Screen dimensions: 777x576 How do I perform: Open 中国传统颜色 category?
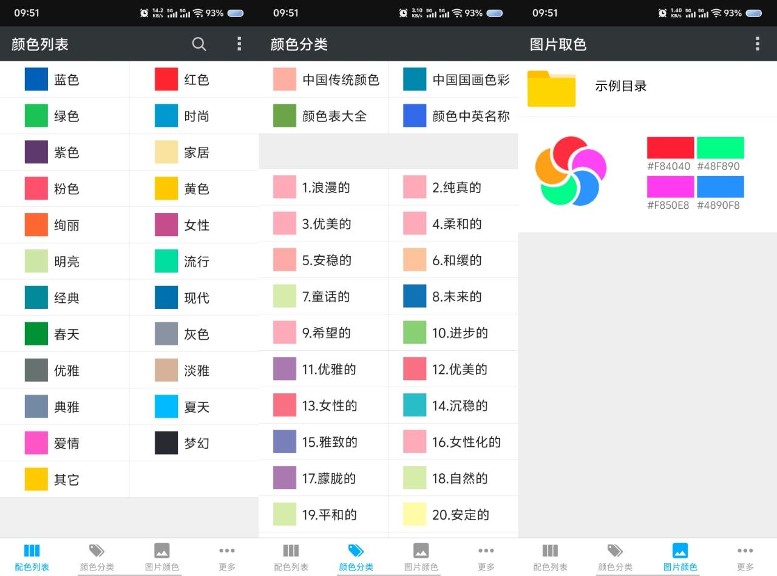328,80
